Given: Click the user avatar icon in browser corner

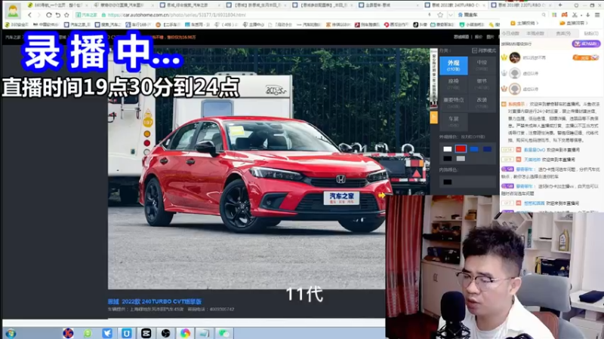Looking at the screenshot, I should 13,11.
